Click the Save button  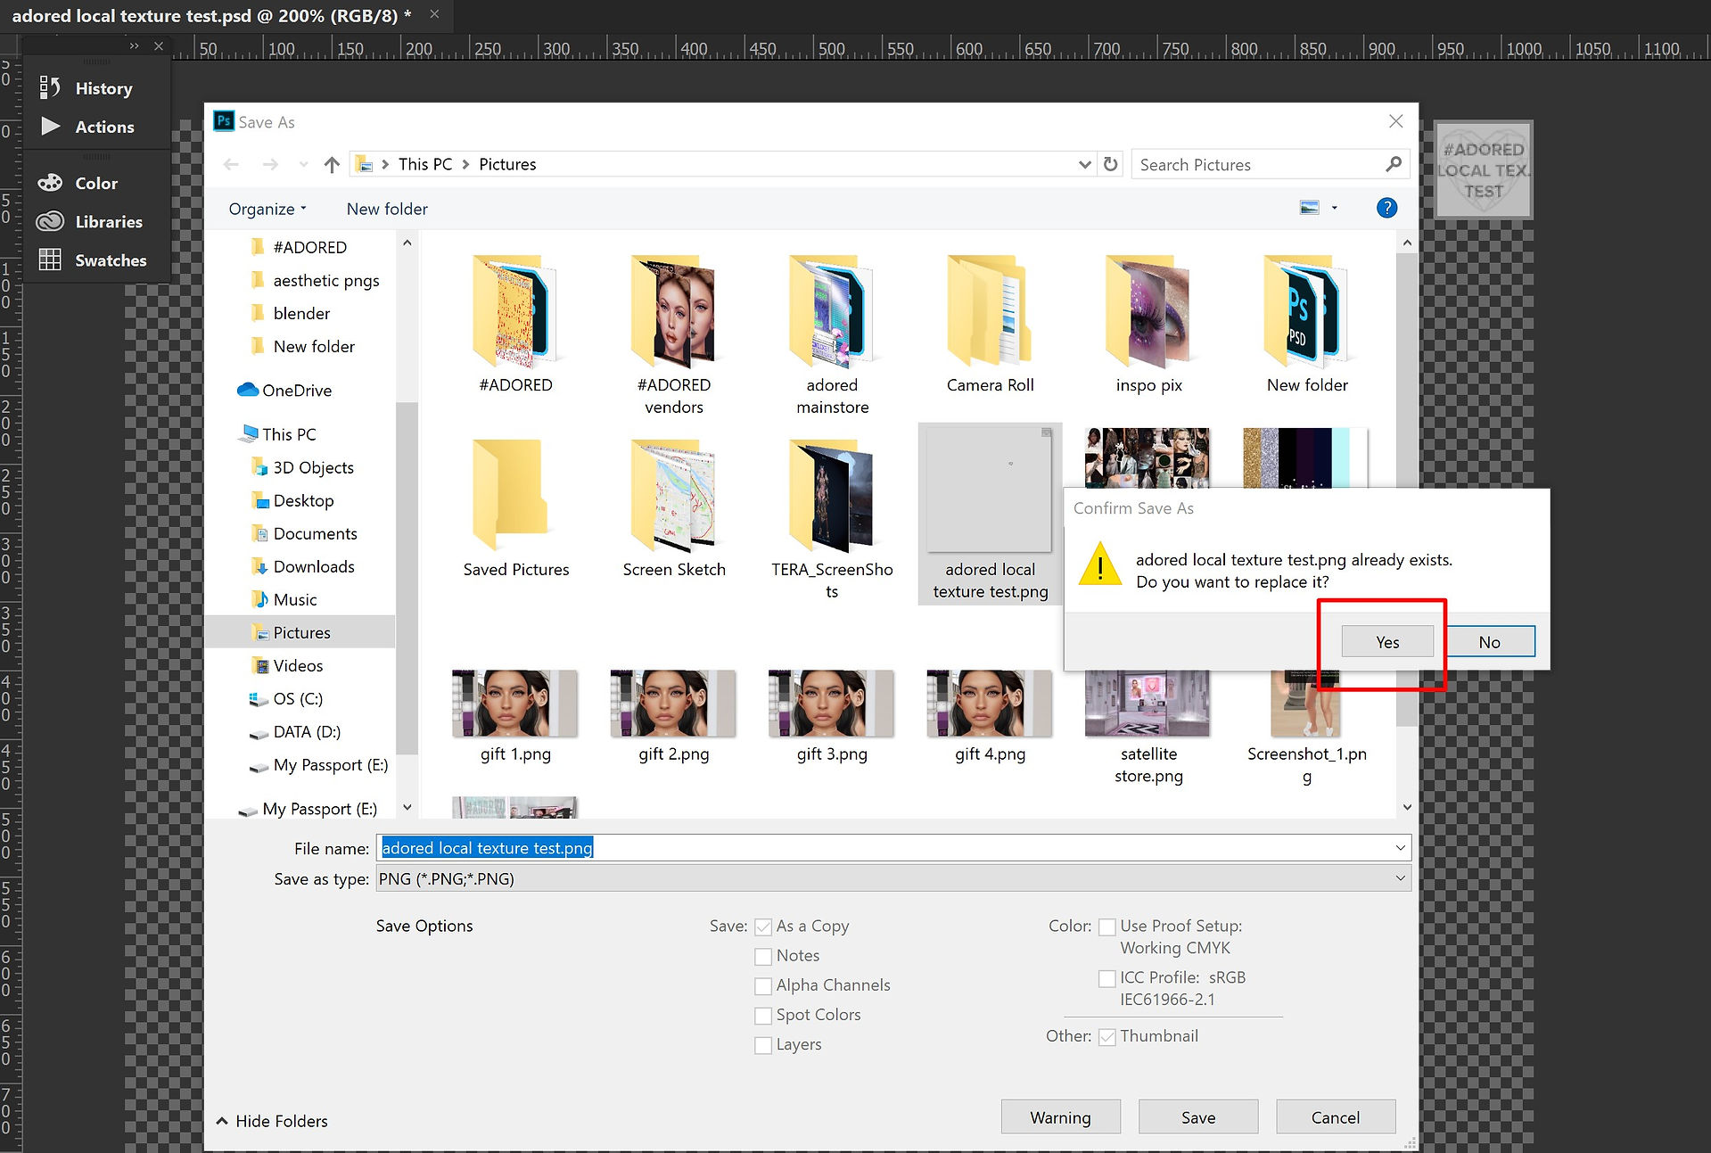tap(1198, 1117)
